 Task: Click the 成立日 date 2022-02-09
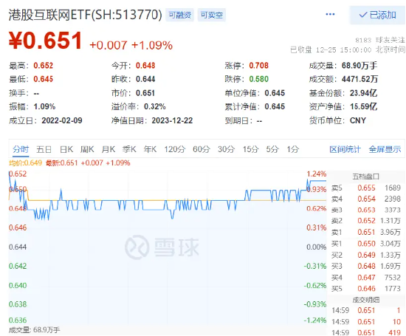click(x=62, y=120)
